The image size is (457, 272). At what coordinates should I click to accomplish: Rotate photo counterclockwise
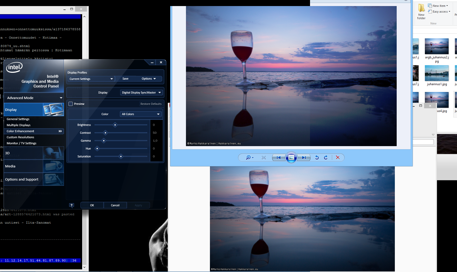tap(317, 157)
